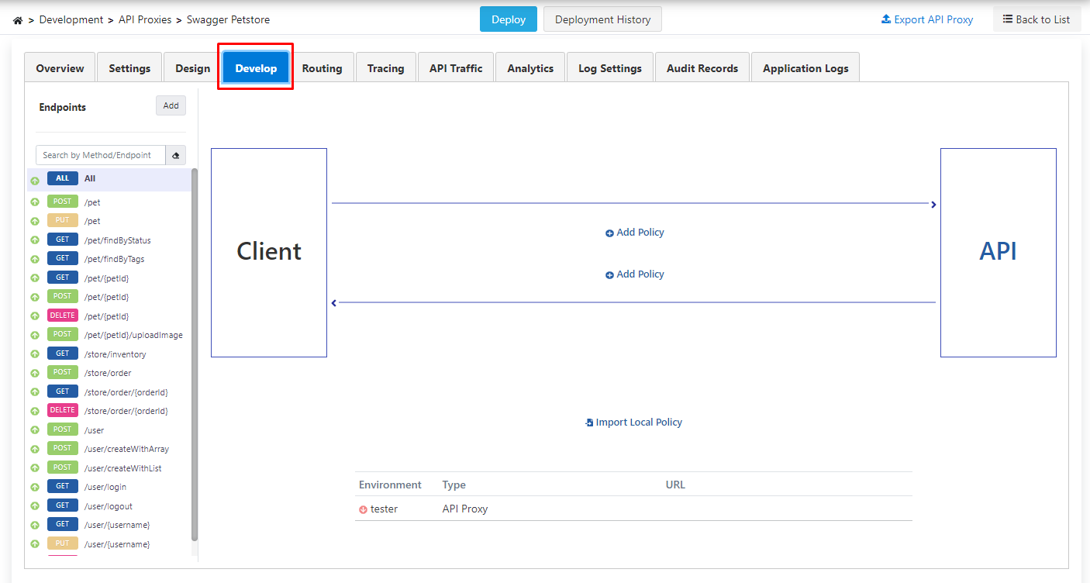Select the PUT /pet endpoint

click(92, 221)
